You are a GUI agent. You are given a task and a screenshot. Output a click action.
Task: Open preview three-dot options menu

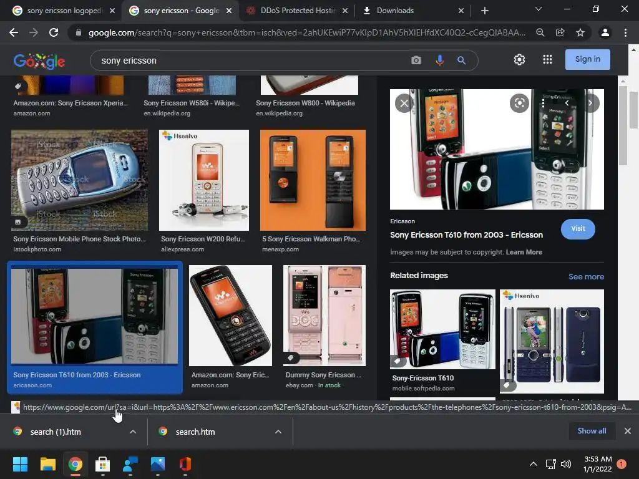tap(543, 103)
